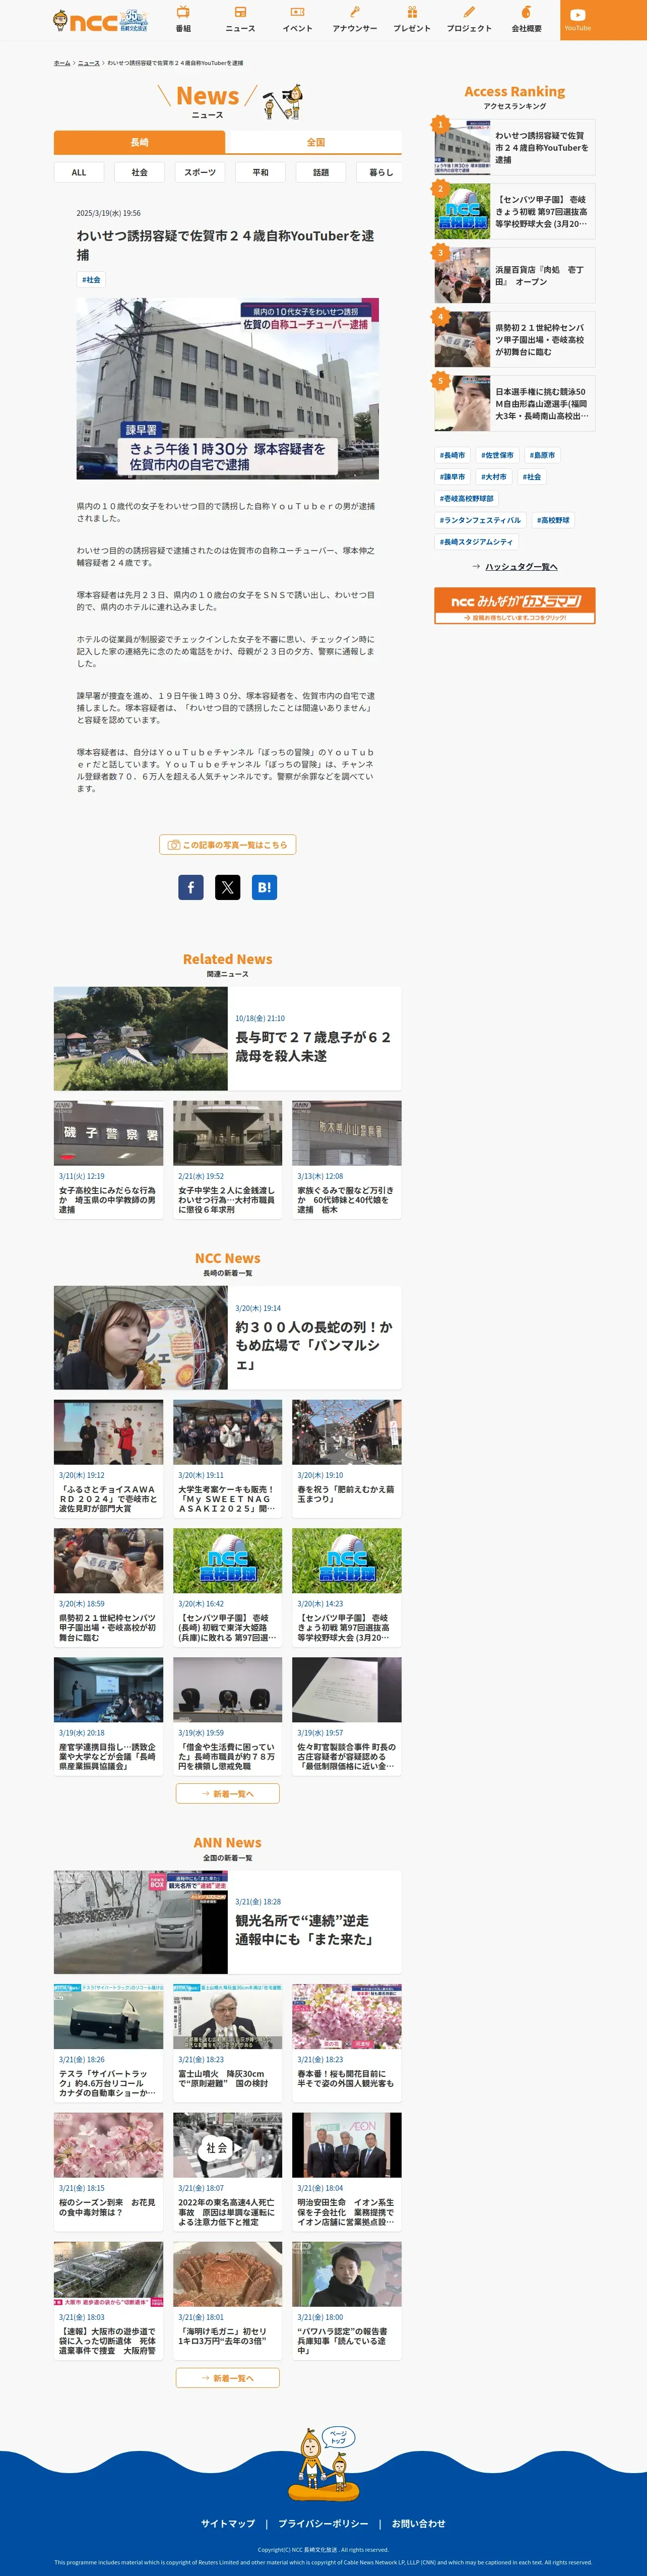Viewport: 647px width, 2576px height.
Task: Open article 女子中学生2人に金銭渡しわいせつ行為
Action: tap(228, 1160)
